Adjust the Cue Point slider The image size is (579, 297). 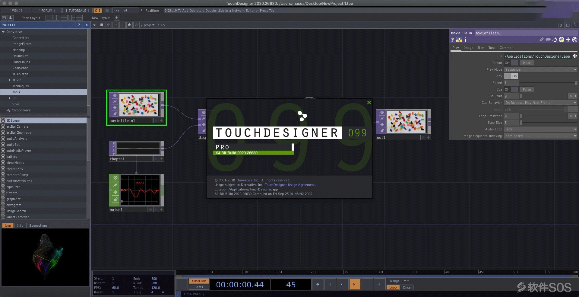pos(543,96)
